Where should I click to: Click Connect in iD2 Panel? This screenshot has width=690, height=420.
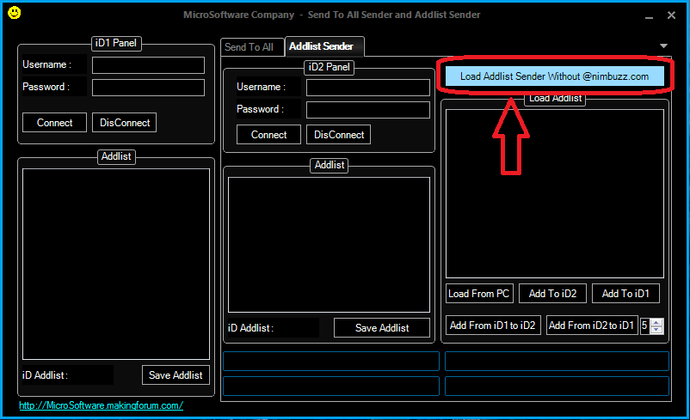click(269, 135)
